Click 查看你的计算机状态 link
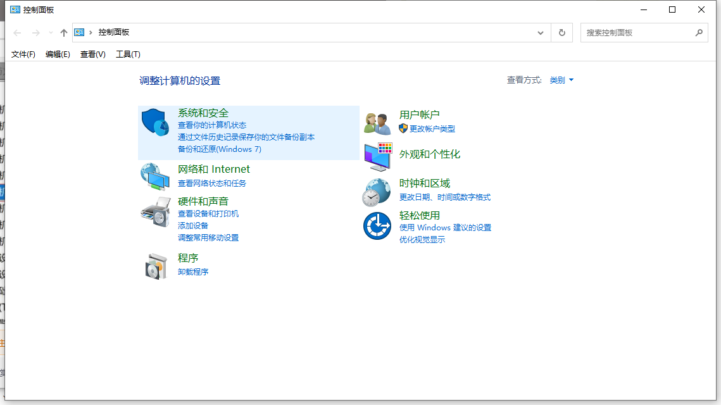721x405 pixels. pos(212,125)
